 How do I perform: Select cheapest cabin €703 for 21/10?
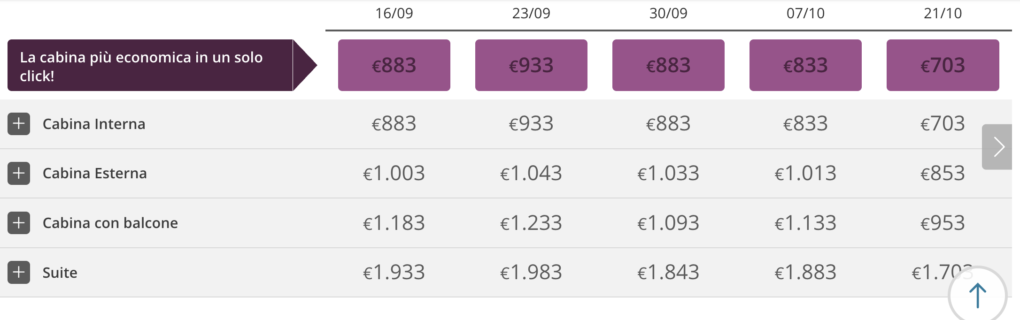(x=943, y=65)
